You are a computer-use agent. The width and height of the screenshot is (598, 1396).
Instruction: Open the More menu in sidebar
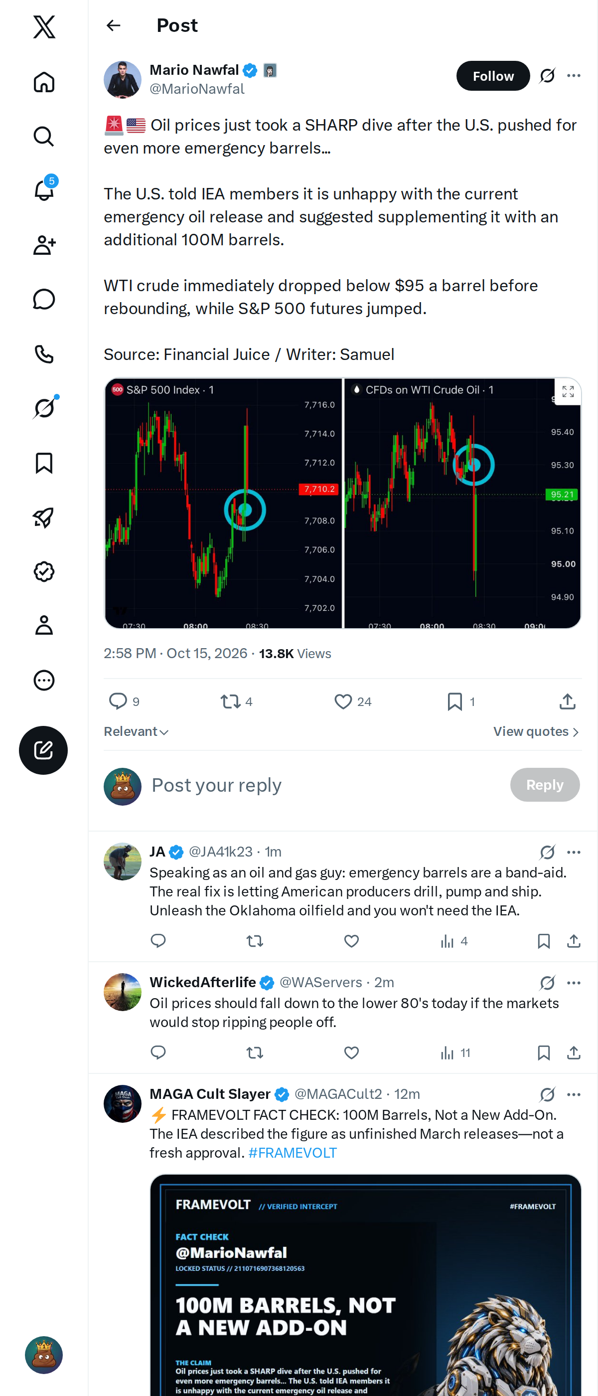pyautogui.click(x=44, y=680)
